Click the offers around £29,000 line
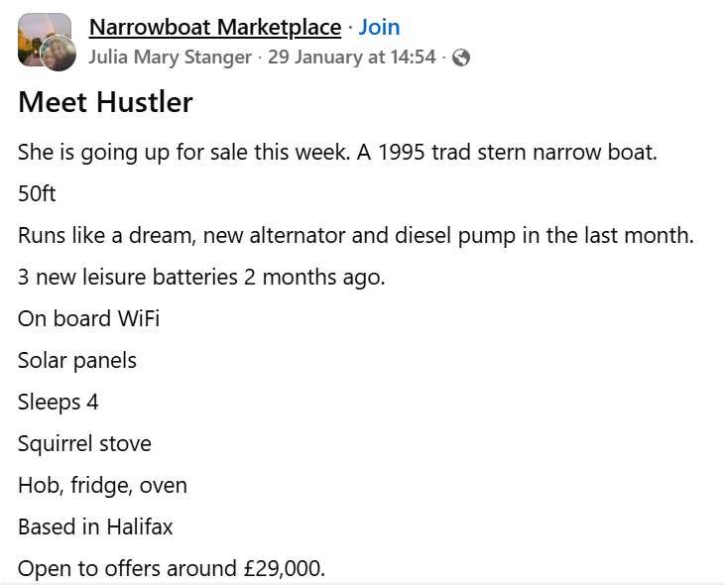This screenshot has width=725, height=585. coord(172,569)
